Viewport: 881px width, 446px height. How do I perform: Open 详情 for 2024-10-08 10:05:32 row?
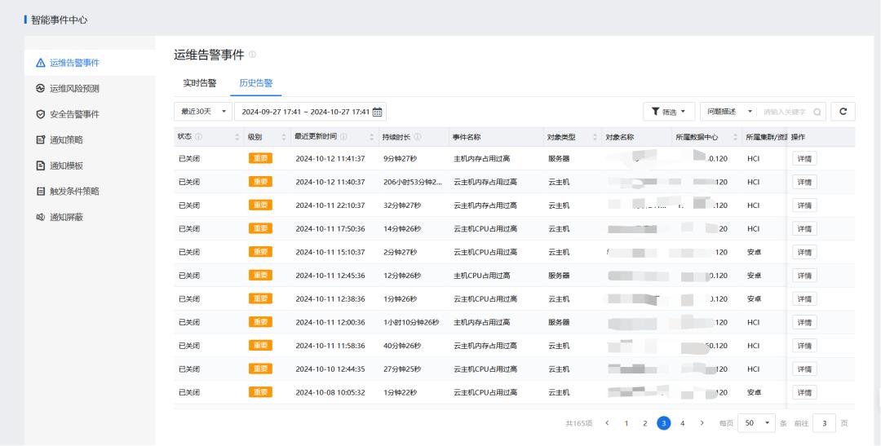click(x=804, y=393)
